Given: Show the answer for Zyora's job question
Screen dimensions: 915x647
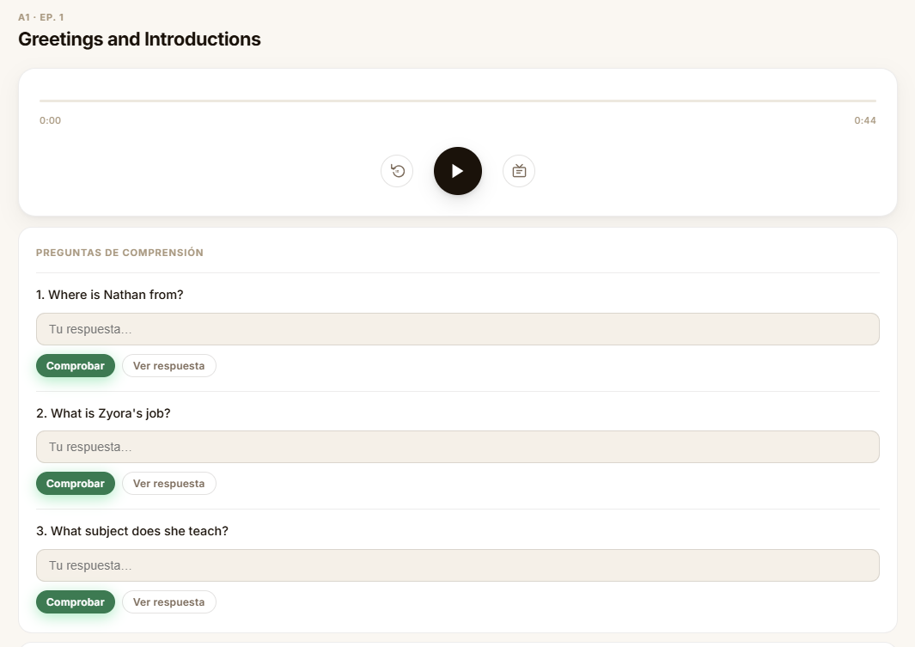Looking at the screenshot, I should [168, 484].
